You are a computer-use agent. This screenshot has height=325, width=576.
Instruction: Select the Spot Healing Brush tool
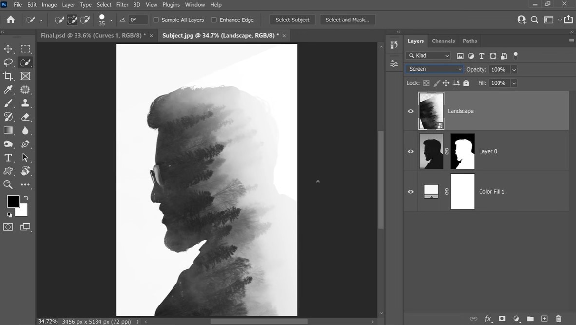[x=25, y=90]
